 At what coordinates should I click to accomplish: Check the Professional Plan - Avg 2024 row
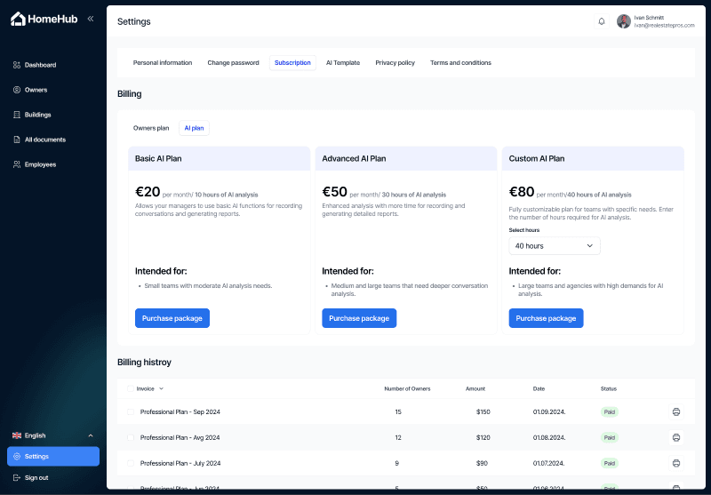[x=131, y=437]
